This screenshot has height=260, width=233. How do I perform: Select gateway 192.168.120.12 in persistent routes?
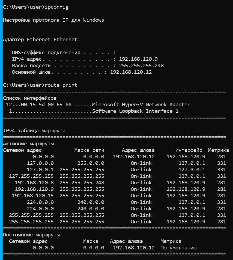(134, 248)
